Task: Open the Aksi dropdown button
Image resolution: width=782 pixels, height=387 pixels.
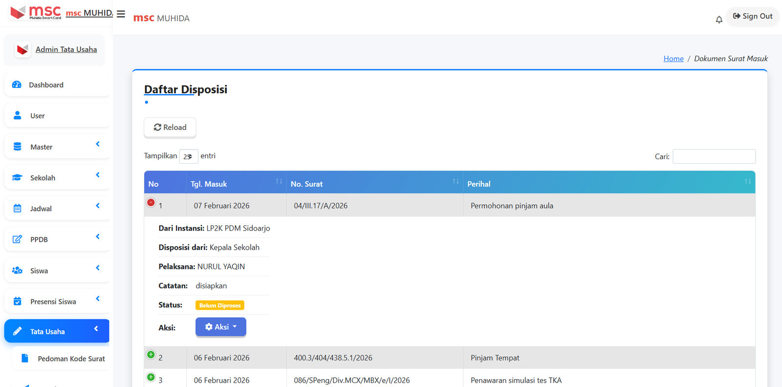Action: (x=221, y=327)
